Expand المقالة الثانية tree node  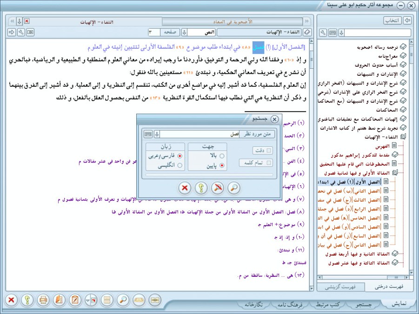[394, 254]
